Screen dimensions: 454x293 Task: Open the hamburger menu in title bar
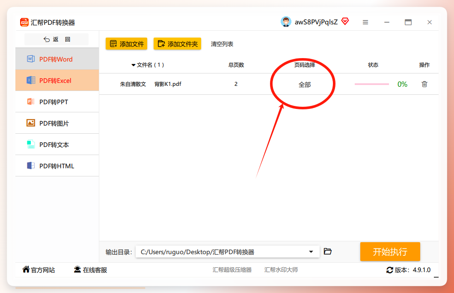(x=365, y=22)
